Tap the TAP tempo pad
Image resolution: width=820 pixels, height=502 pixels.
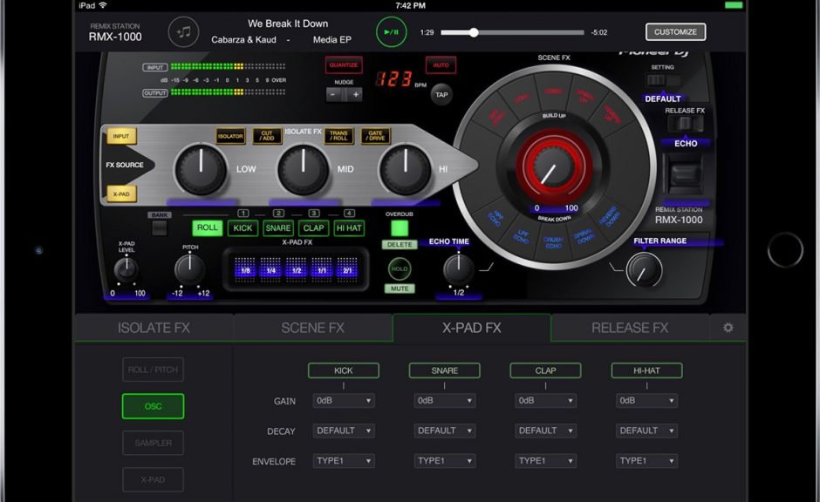[441, 95]
